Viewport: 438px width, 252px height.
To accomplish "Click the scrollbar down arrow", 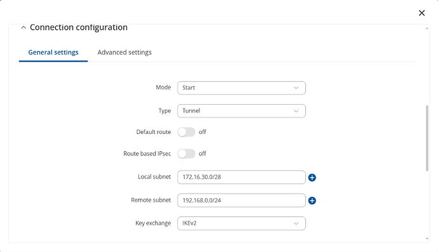I will tap(427, 239).
